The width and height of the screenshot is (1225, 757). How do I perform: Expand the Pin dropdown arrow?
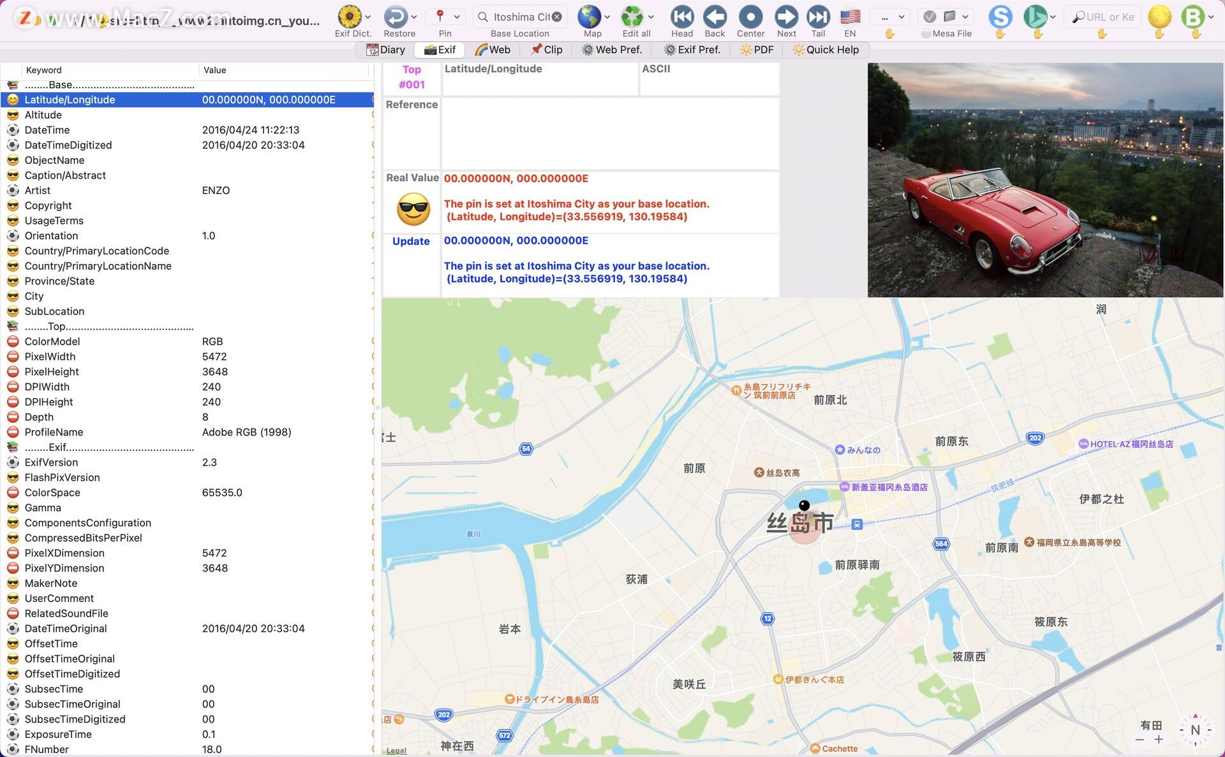click(457, 17)
